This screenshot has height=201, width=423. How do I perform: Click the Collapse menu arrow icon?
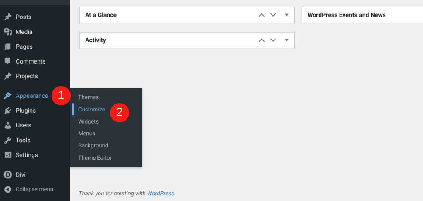pyautogui.click(x=8, y=189)
